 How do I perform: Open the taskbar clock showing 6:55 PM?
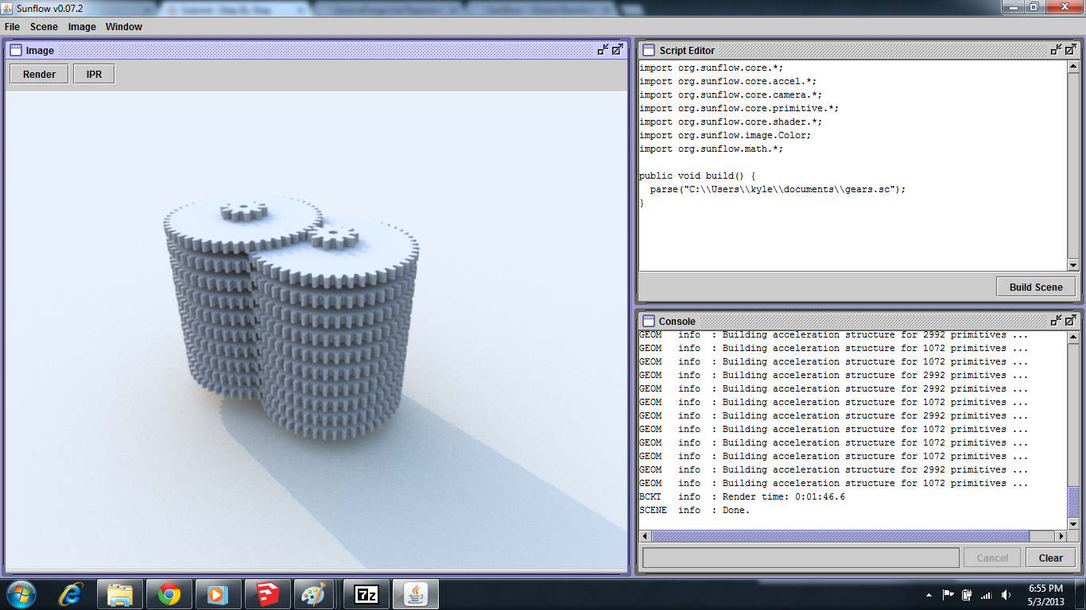1045,594
